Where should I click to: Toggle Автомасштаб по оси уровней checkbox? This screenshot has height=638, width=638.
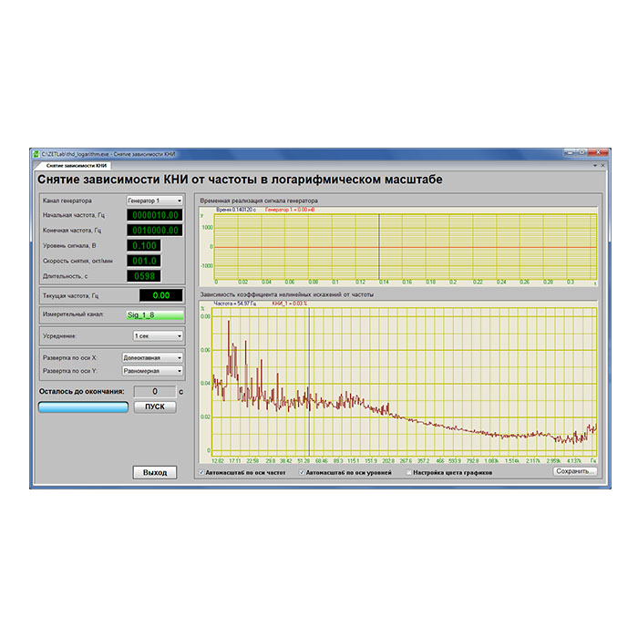pyautogui.click(x=302, y=472)
